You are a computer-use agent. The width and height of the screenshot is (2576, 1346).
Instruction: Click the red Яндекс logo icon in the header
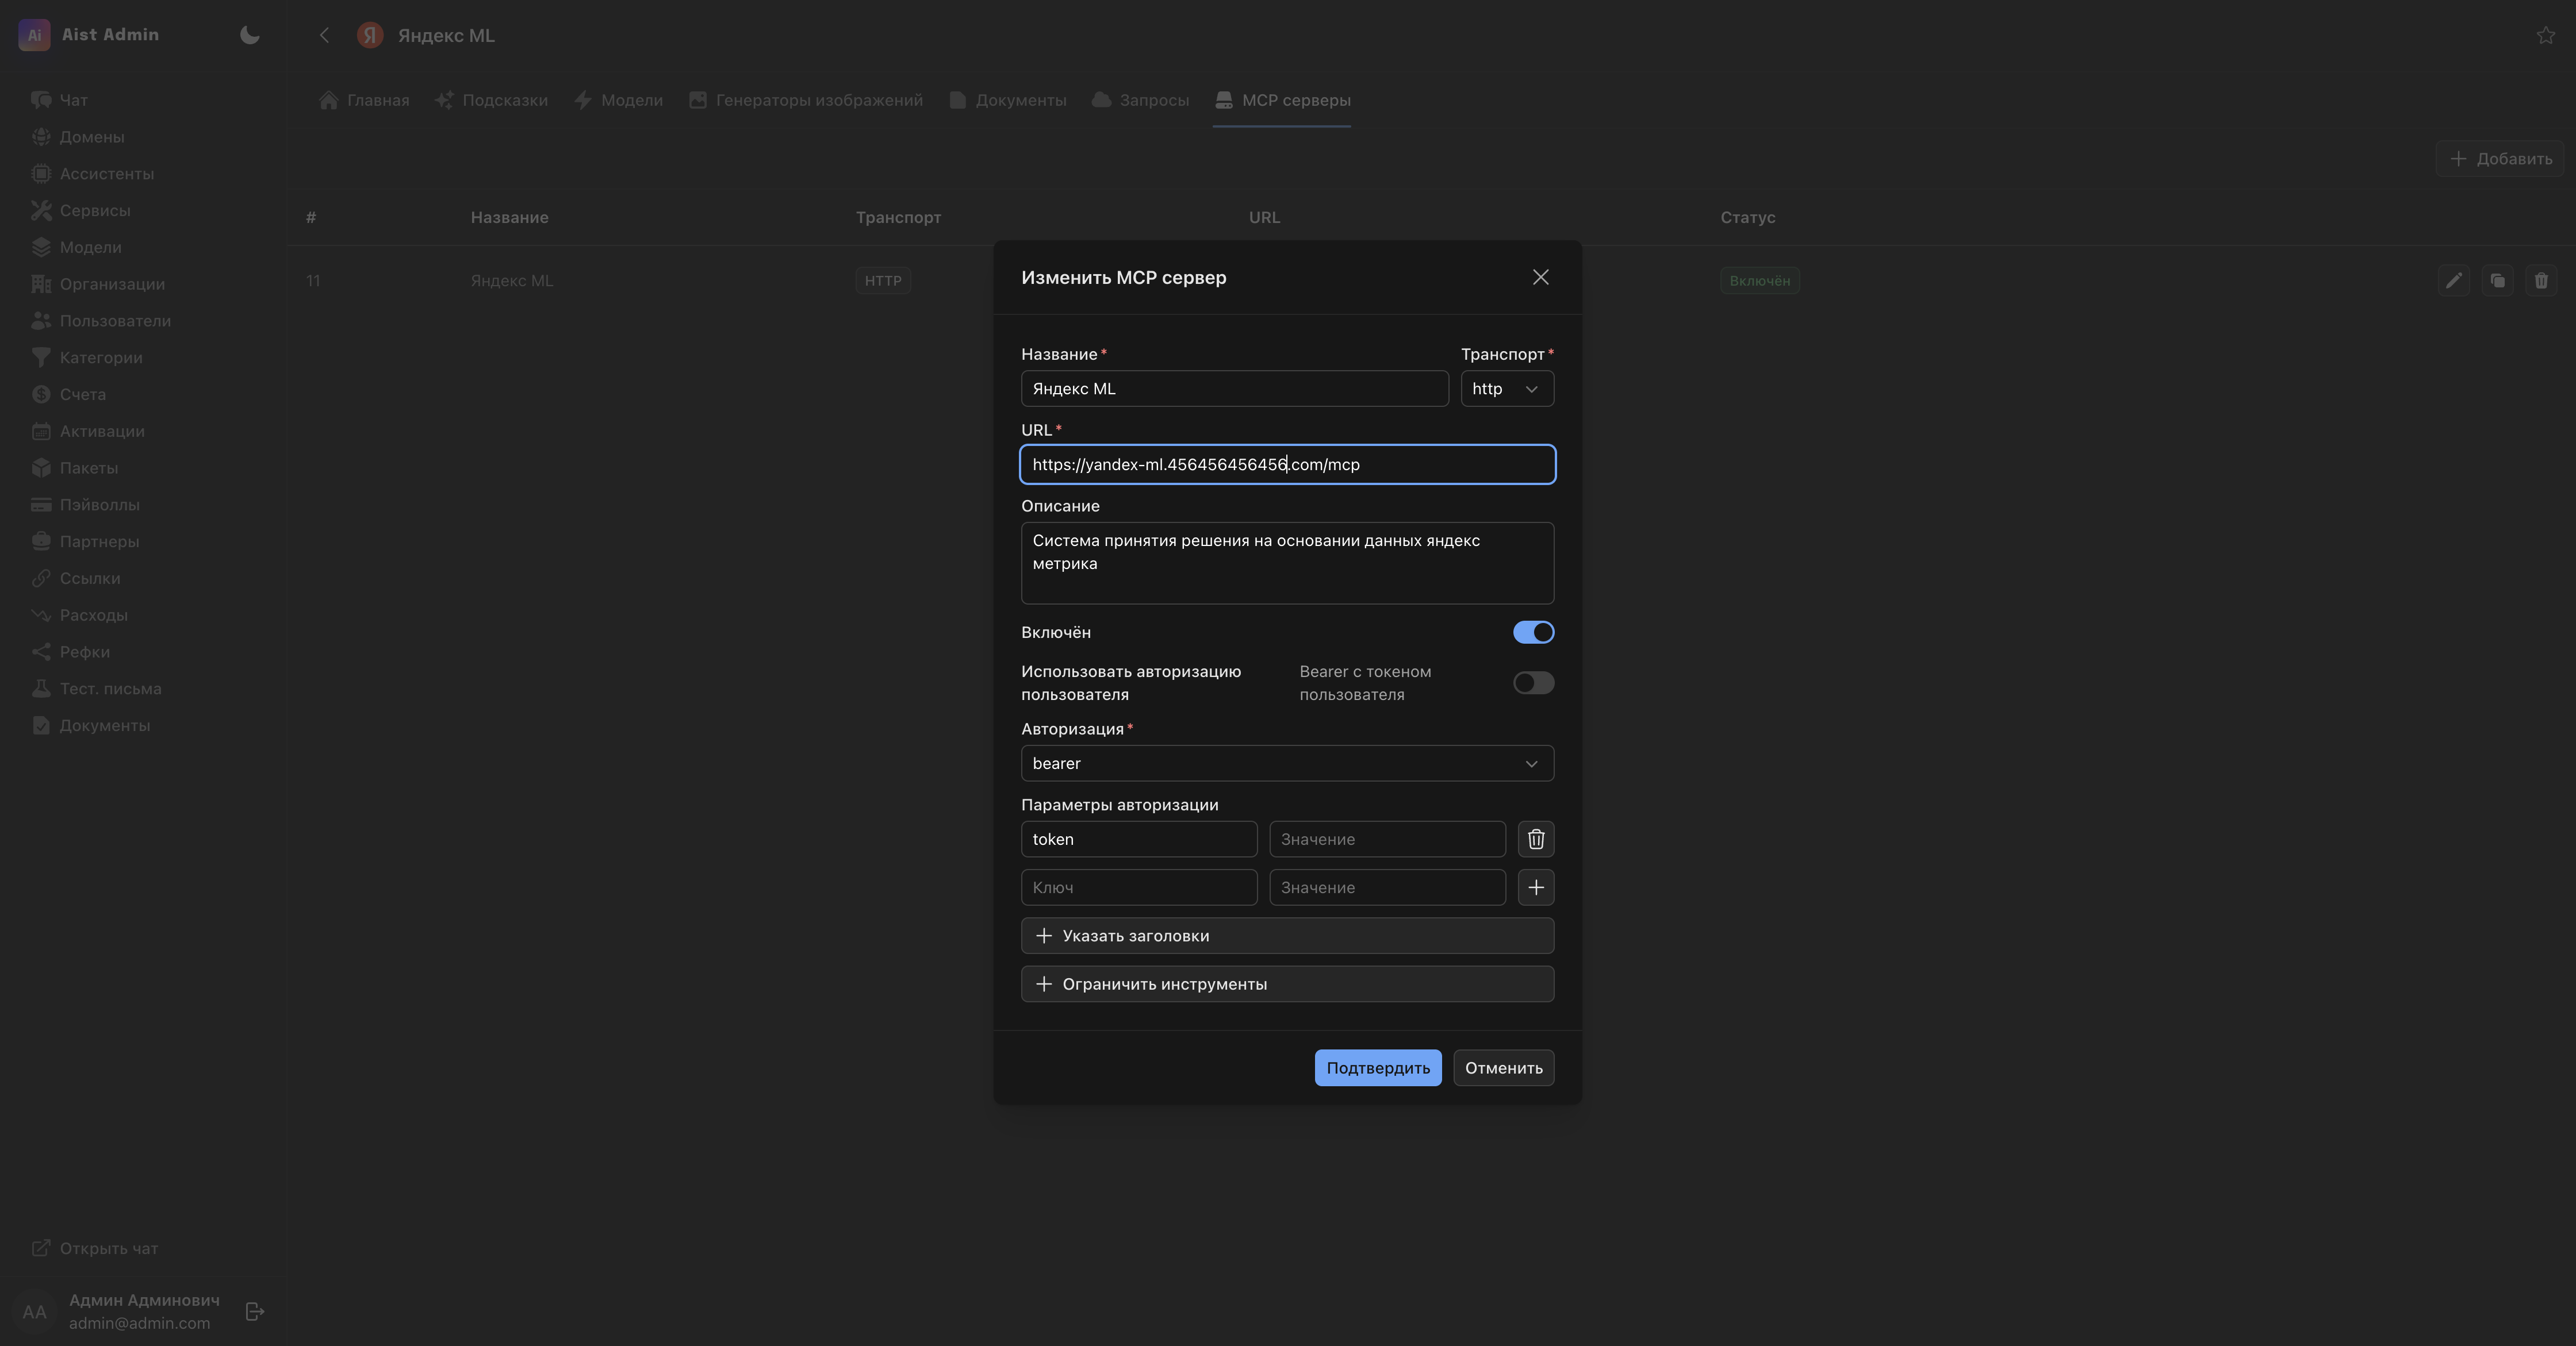tap(370, 35)
